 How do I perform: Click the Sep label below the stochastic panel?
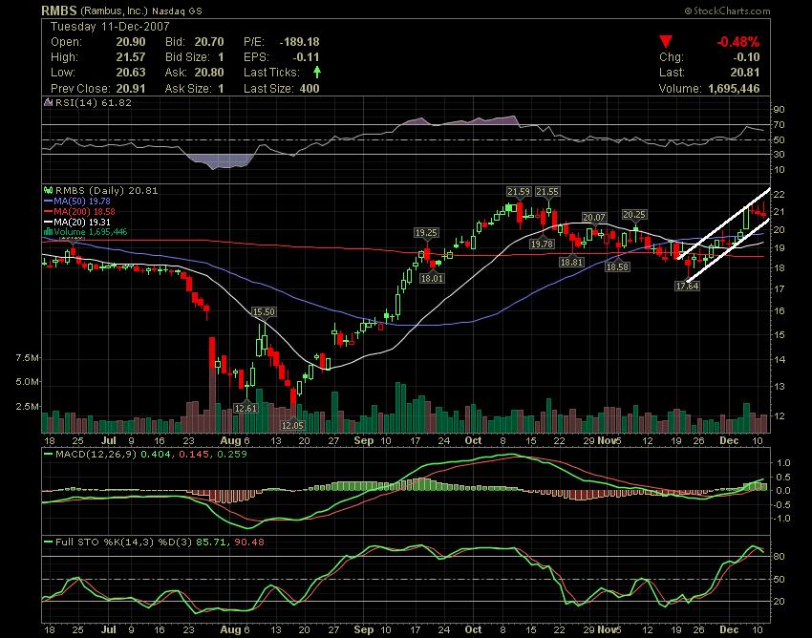click(364, 629)
